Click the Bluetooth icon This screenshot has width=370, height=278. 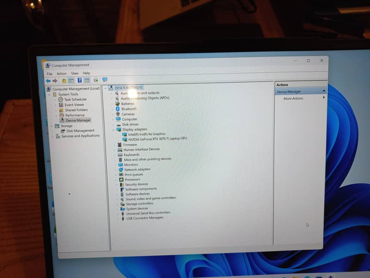(118, 109)
